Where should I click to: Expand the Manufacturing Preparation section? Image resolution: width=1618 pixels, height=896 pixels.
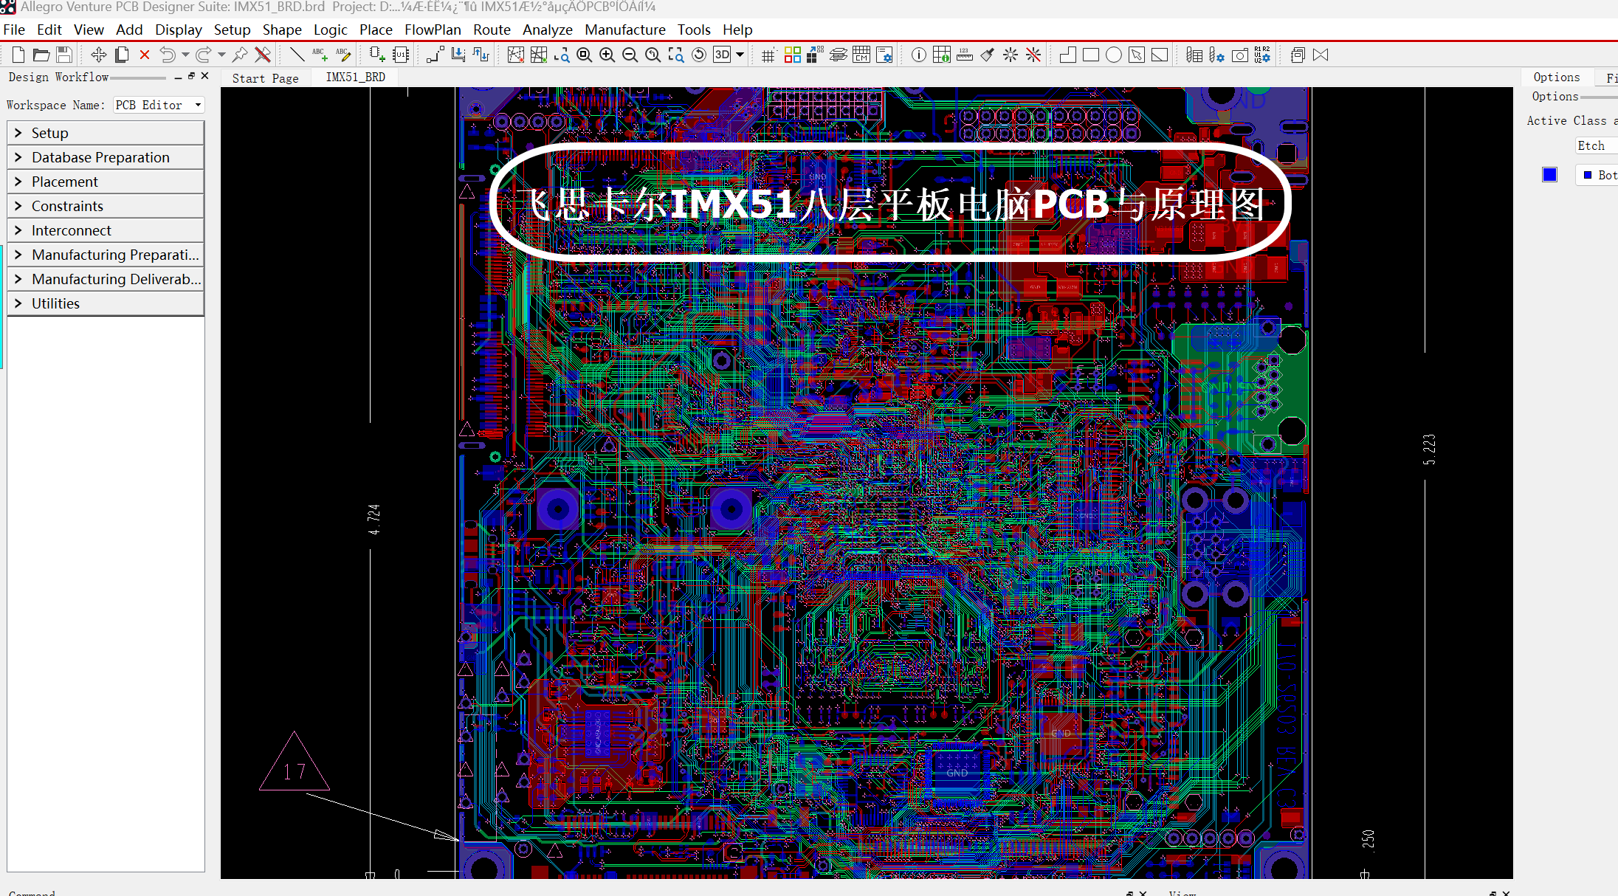(x=106, y=255)
